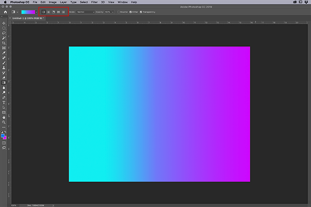Click the gradient preview swatch

click(28, 12)
